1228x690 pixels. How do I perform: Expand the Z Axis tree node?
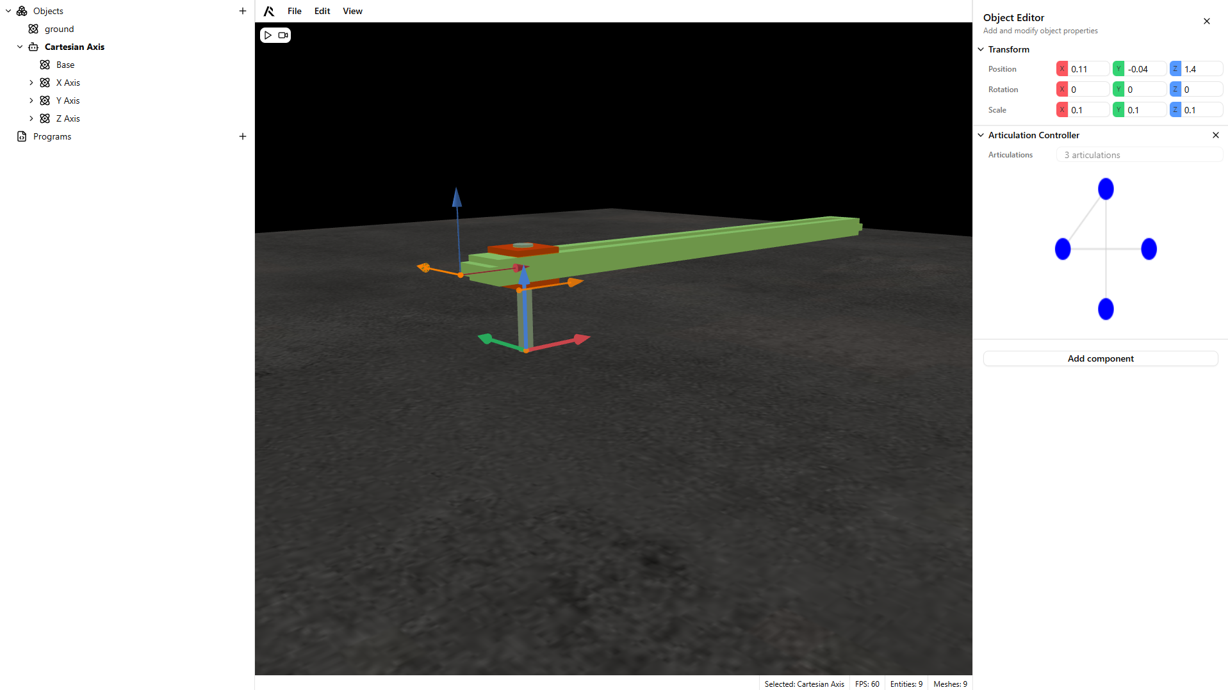(31, 118)
